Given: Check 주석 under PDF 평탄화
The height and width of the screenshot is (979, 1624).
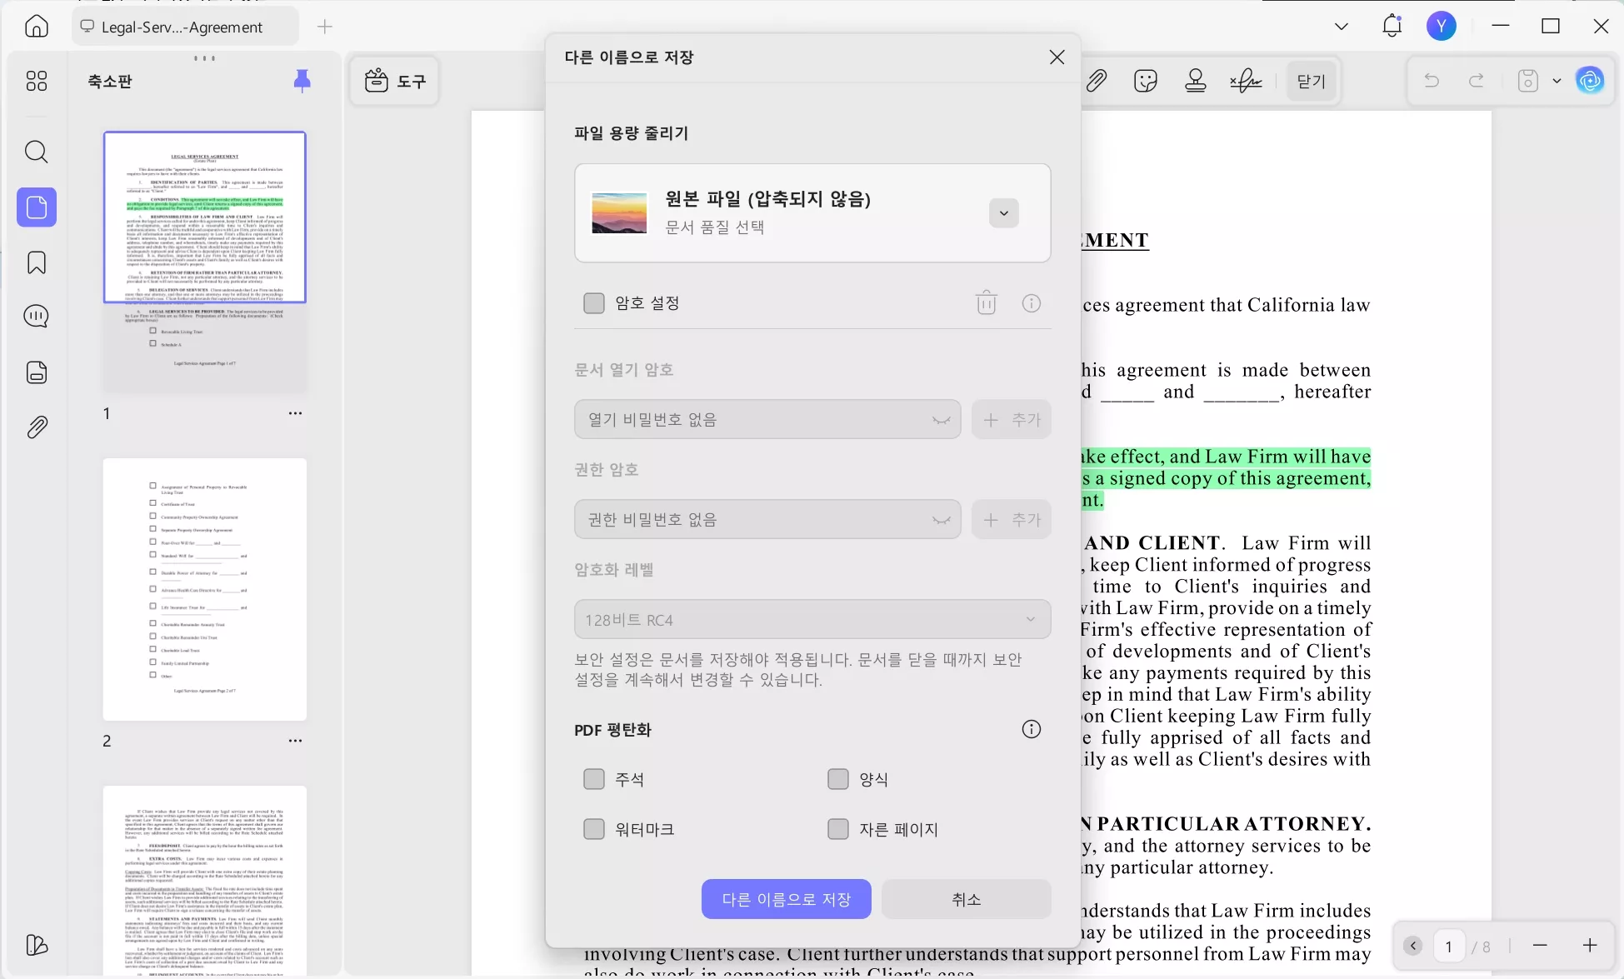Looking at the screenshot, I should (x=594, y=778).
